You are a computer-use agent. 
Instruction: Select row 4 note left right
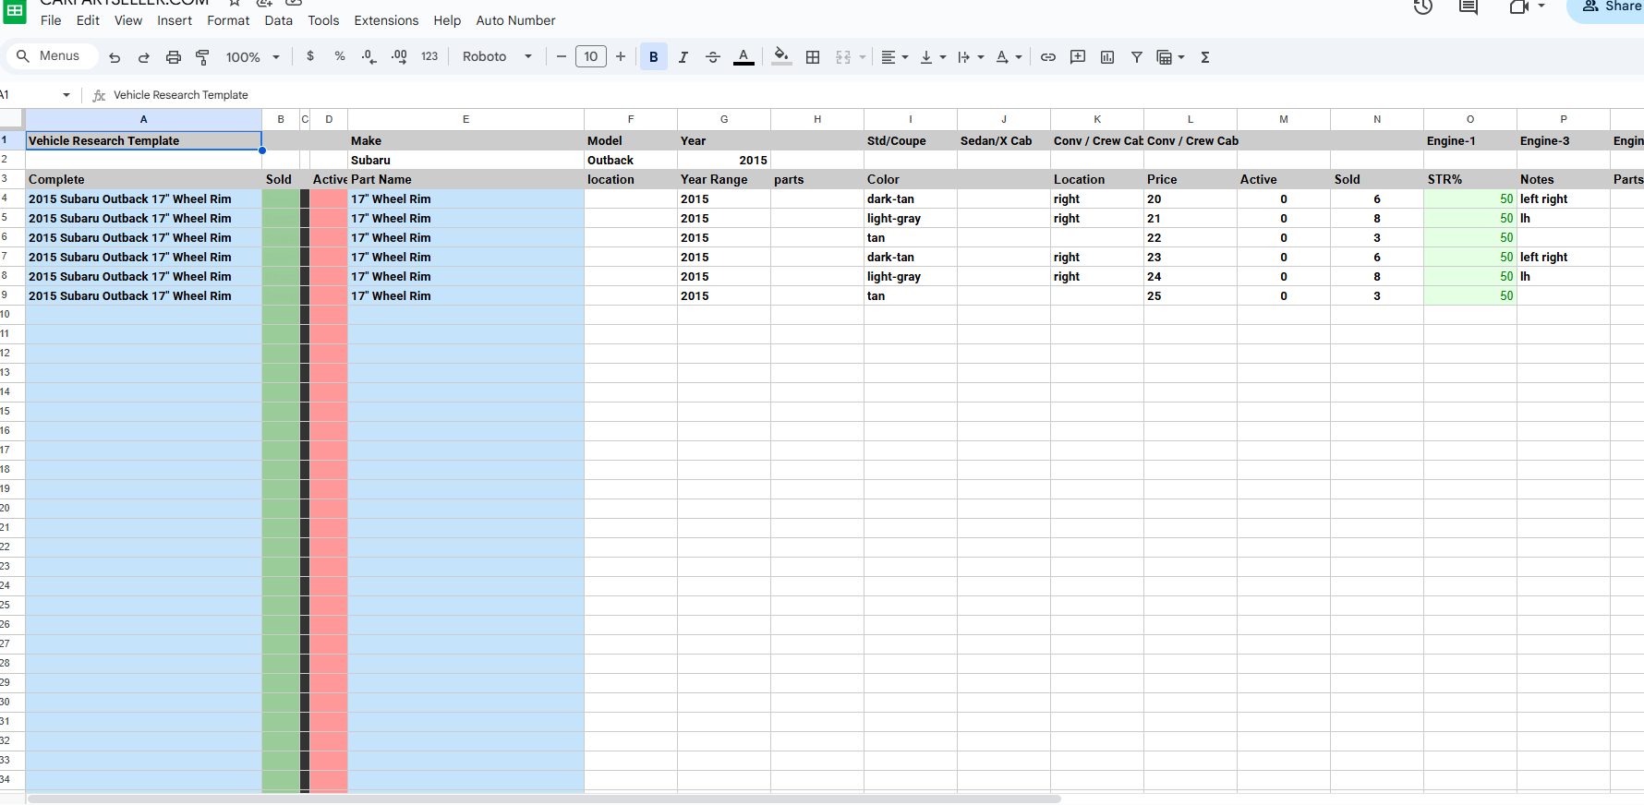tap(1564, 198)
